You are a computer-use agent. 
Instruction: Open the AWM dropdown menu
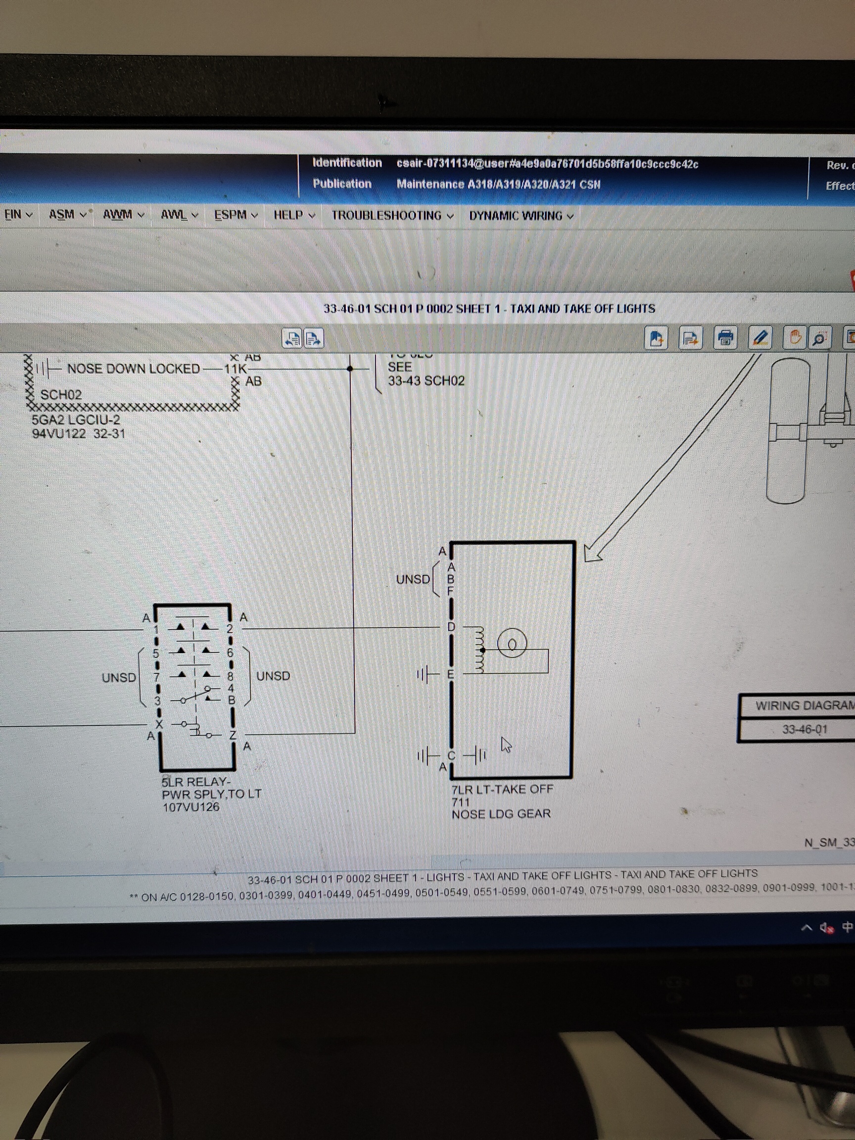(124, 214)
